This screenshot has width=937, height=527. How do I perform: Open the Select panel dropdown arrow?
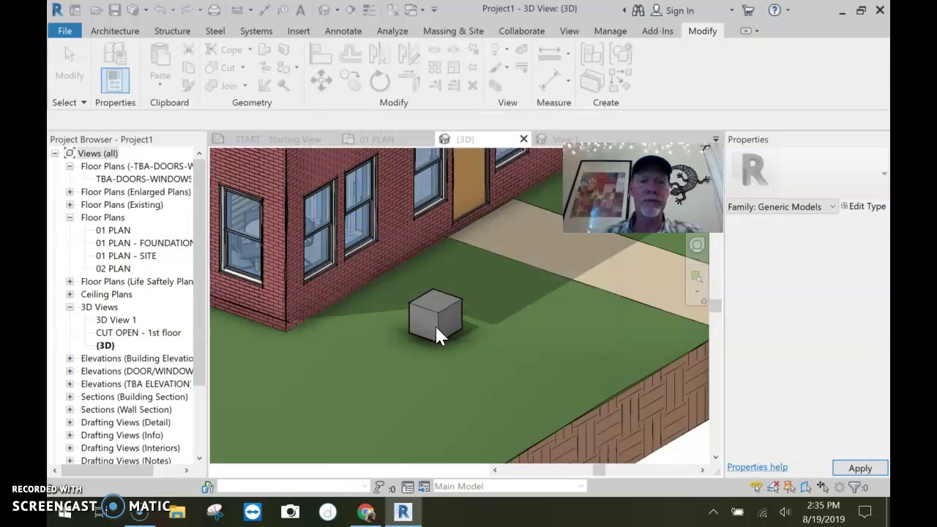(x=83, y=102)
